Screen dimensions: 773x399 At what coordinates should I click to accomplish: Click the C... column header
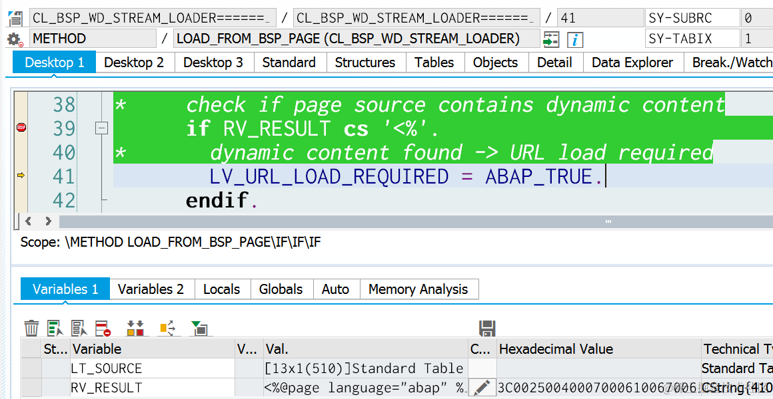point(481,349)
